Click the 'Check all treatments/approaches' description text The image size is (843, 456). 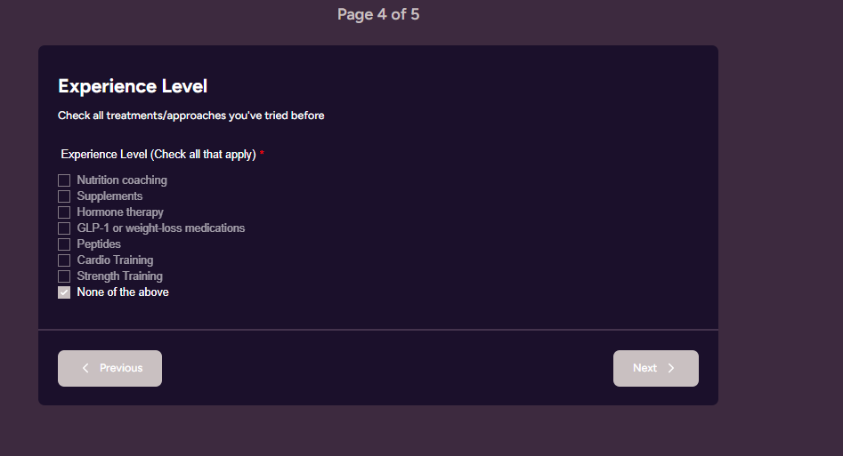point(190,116)
